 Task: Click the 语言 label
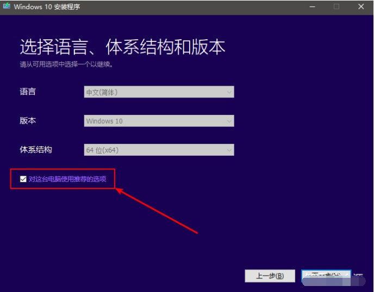(x=28, y=92)
